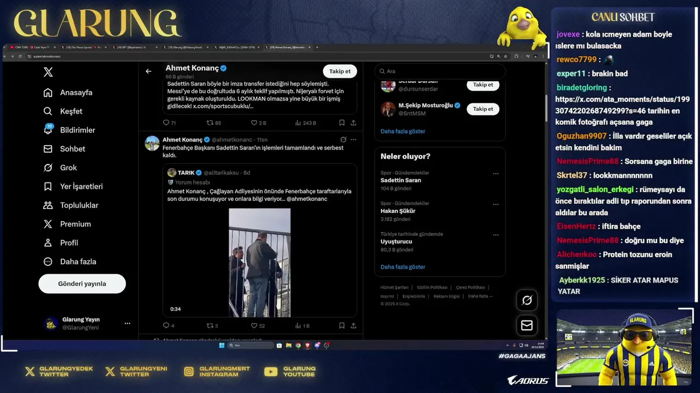Click Ahmet Konanç avatar on second tweet

[x=152, y=143]
